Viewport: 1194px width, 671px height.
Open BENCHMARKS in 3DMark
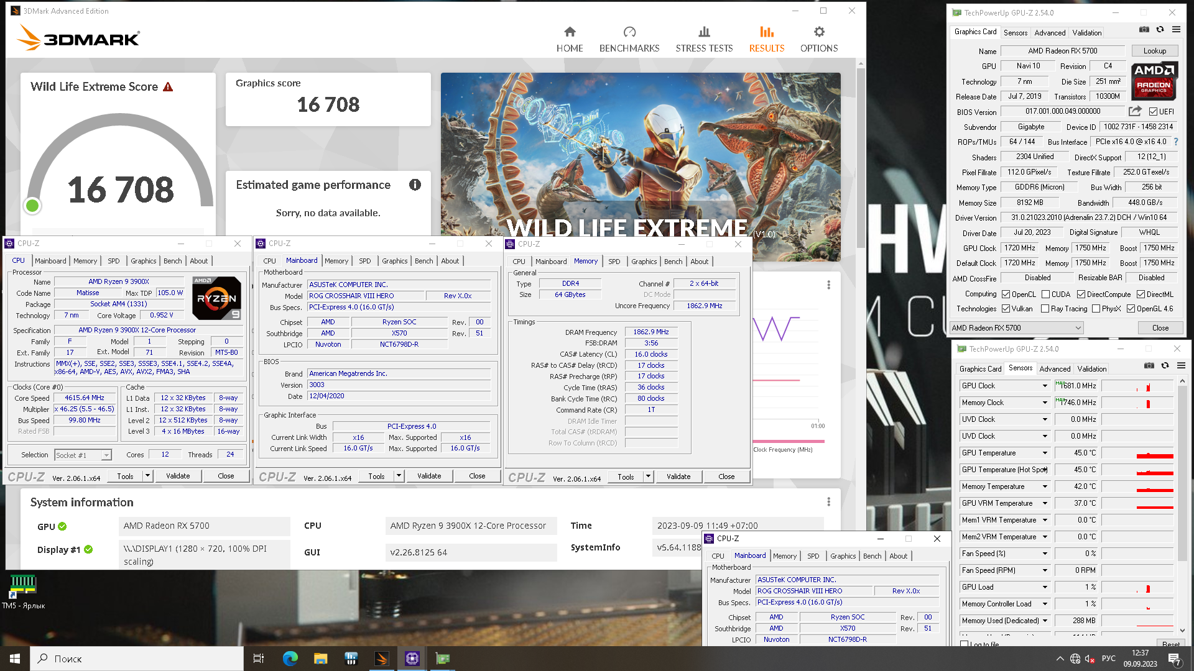pos(629,40)
